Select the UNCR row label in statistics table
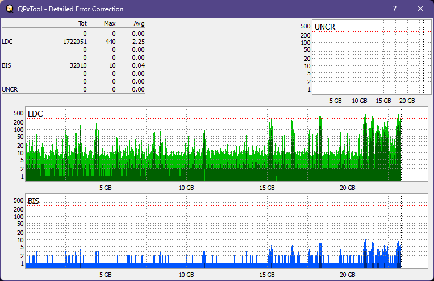This screenshot has height=281, width=434. (10, 89)
